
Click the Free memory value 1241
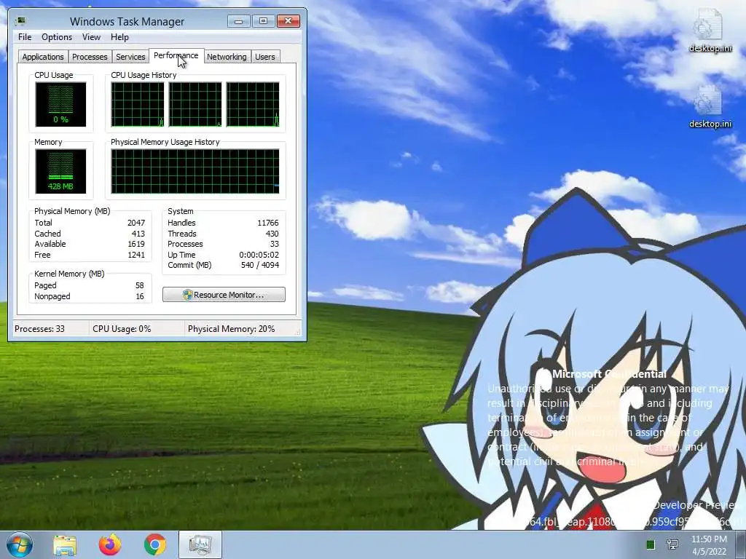point(136,255)
